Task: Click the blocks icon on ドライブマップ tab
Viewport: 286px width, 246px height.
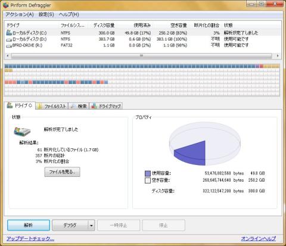Action: (x=94, y=106)
